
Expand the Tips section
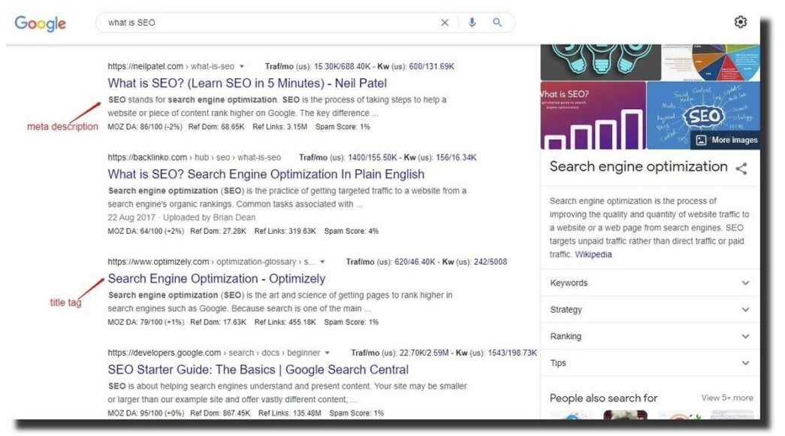tap(650, 363)
